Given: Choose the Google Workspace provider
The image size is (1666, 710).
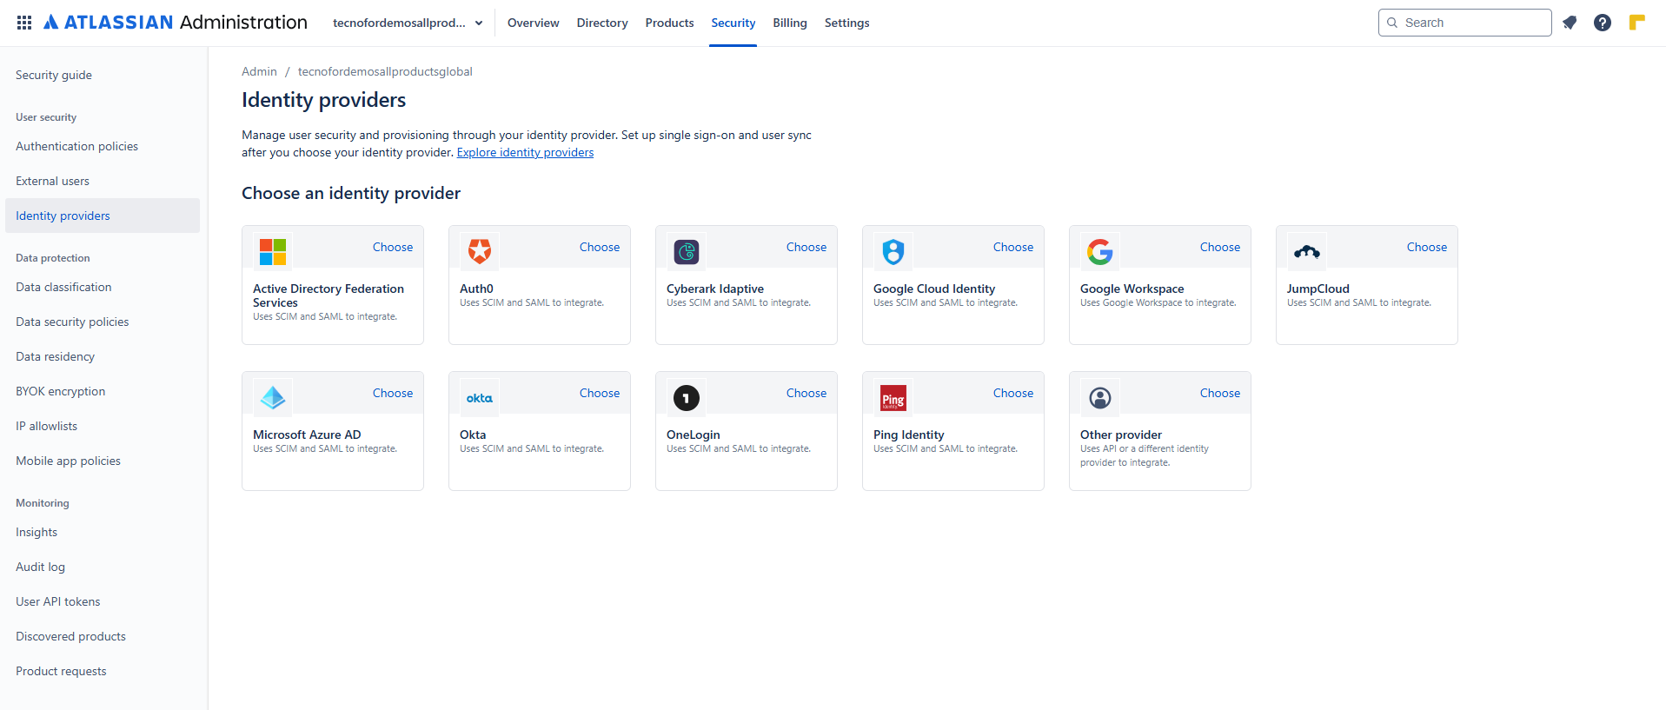Looking at the screenshot, I should point(1220,247).
